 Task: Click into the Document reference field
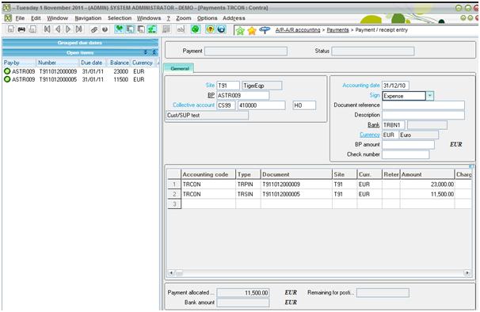(423, 105)
